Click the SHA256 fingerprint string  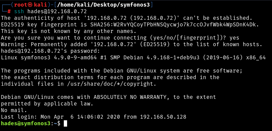coord(174,24)
